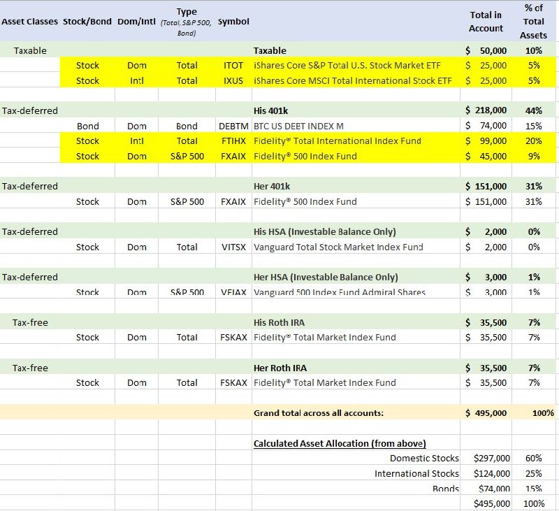559x511 pixels.
Task: Click the 25% international allocation cell
Action: [x=534, y=473]
